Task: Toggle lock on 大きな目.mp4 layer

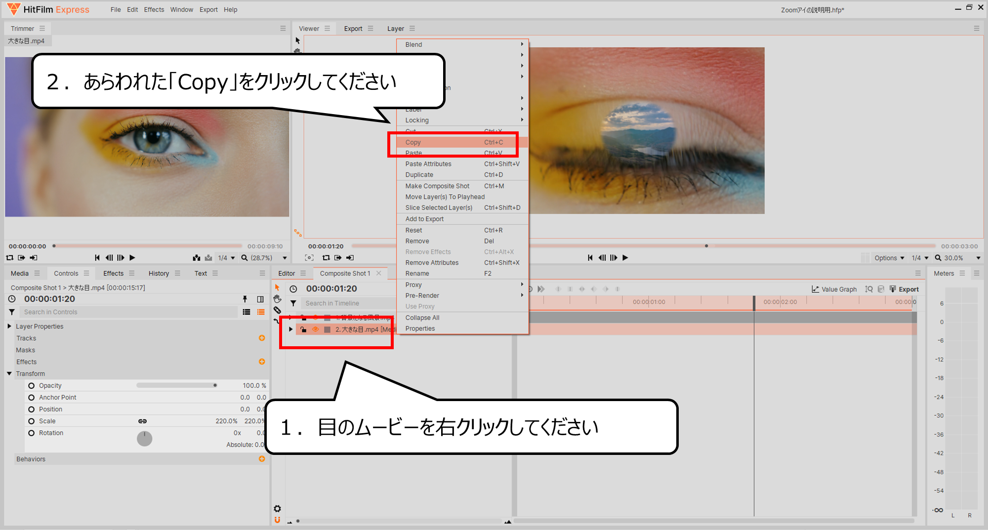Action: pos(303,329)
